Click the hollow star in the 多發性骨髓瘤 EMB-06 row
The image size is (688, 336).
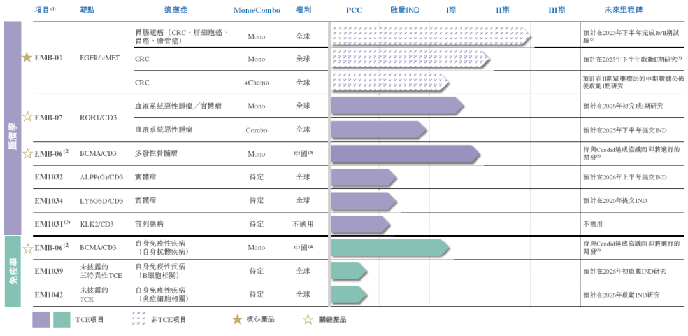(27, 153)
